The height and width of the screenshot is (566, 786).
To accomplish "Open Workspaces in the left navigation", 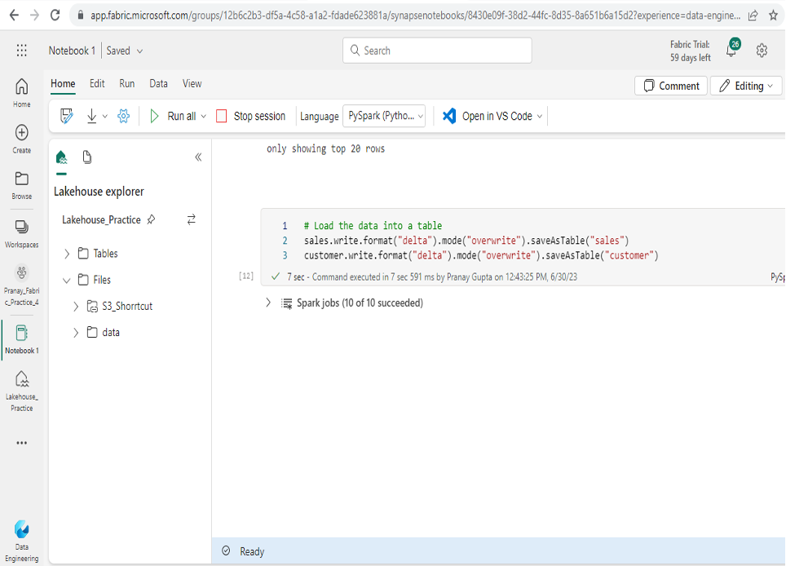I will pyautogui.click(x=21, y=233).
